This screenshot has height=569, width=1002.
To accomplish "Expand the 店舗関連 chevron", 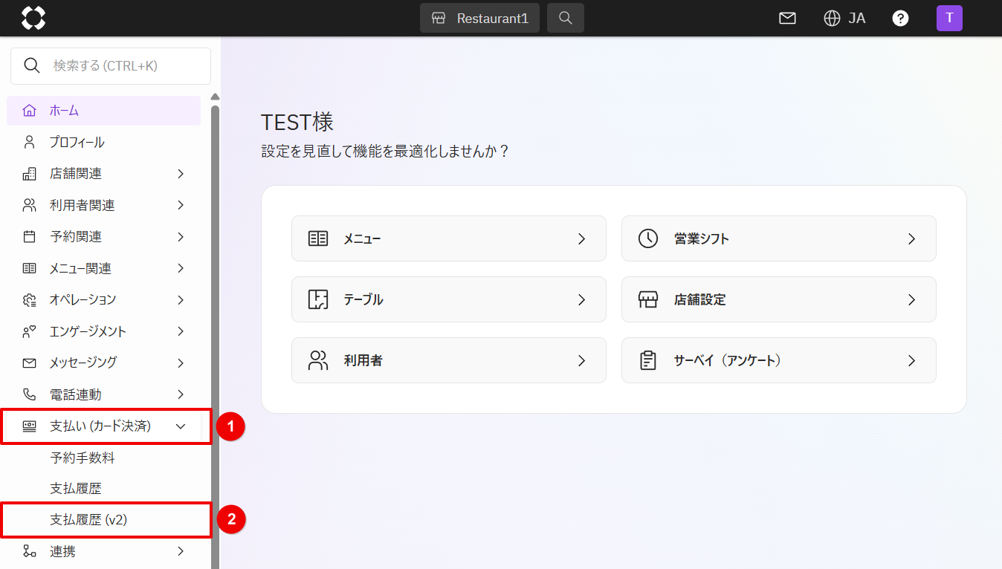I will (181, 174).
